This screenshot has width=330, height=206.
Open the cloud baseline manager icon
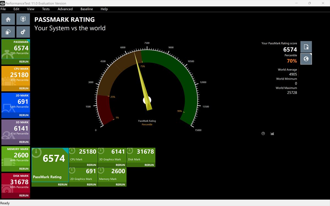(8, 32)
